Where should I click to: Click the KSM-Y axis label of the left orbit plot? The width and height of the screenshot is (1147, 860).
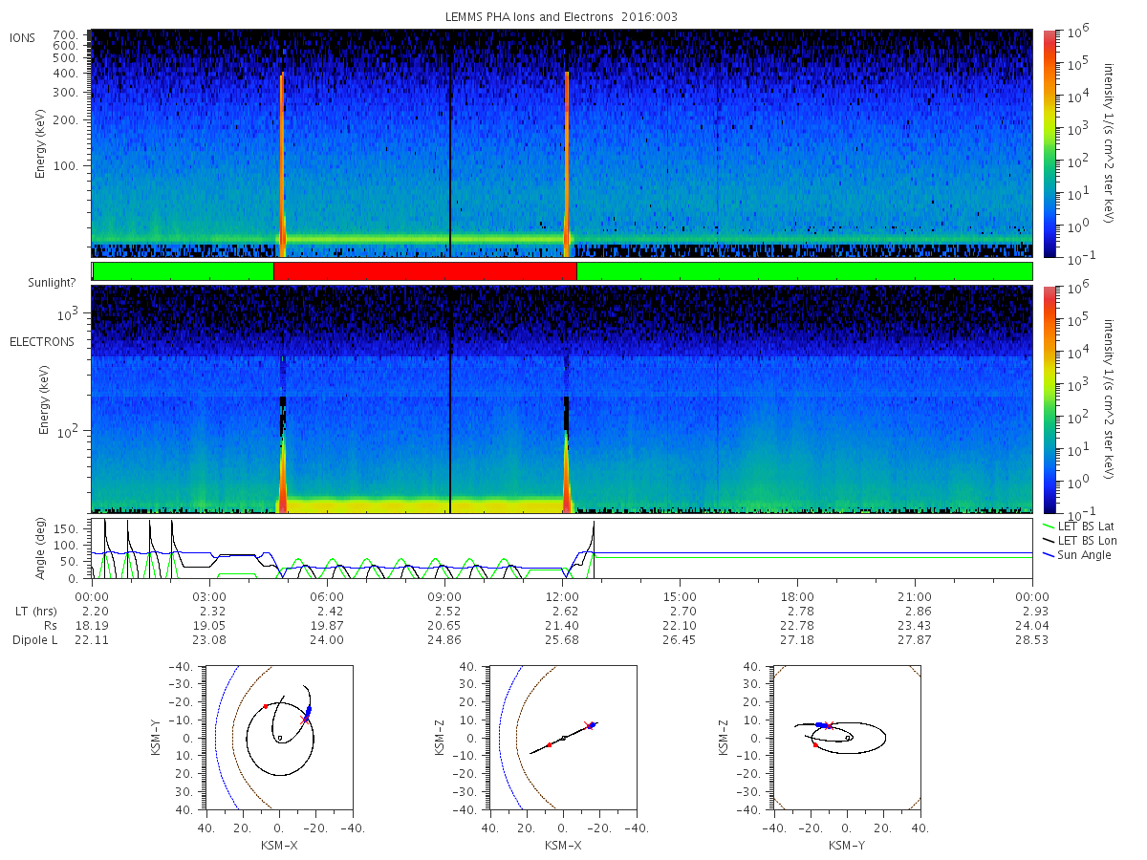tap(157, 738)
